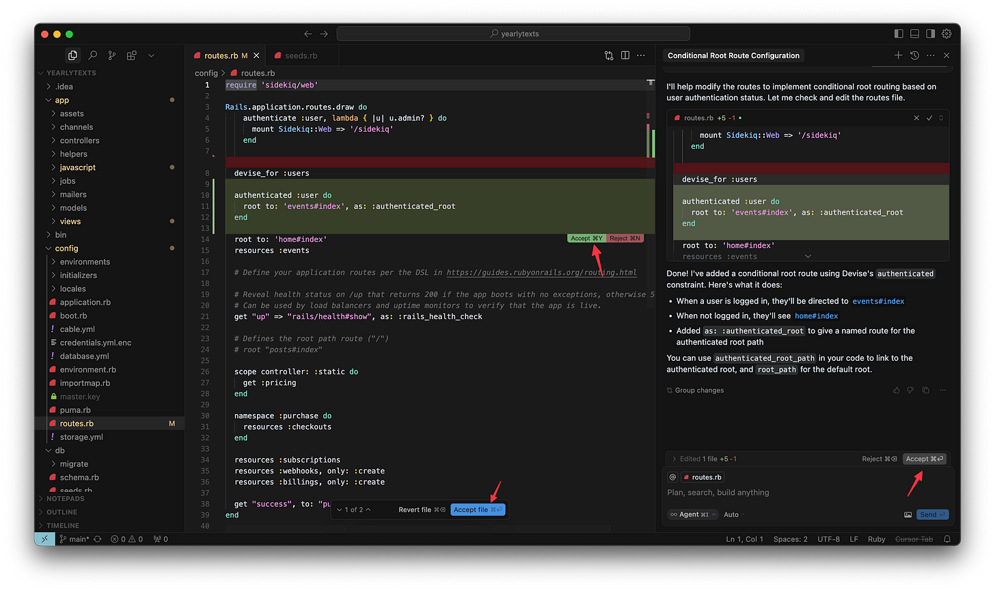
Task: Click the @ mention icon in chat input
Action: point(672,476)
